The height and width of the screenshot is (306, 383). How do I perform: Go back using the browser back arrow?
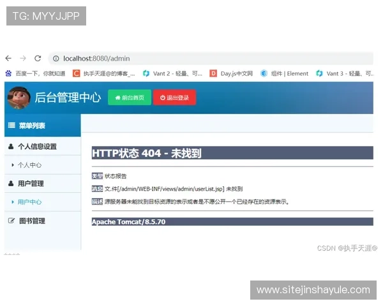8,58
